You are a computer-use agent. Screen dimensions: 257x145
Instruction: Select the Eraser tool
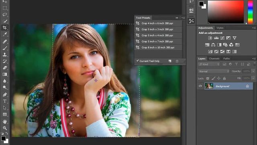(5, 68)
